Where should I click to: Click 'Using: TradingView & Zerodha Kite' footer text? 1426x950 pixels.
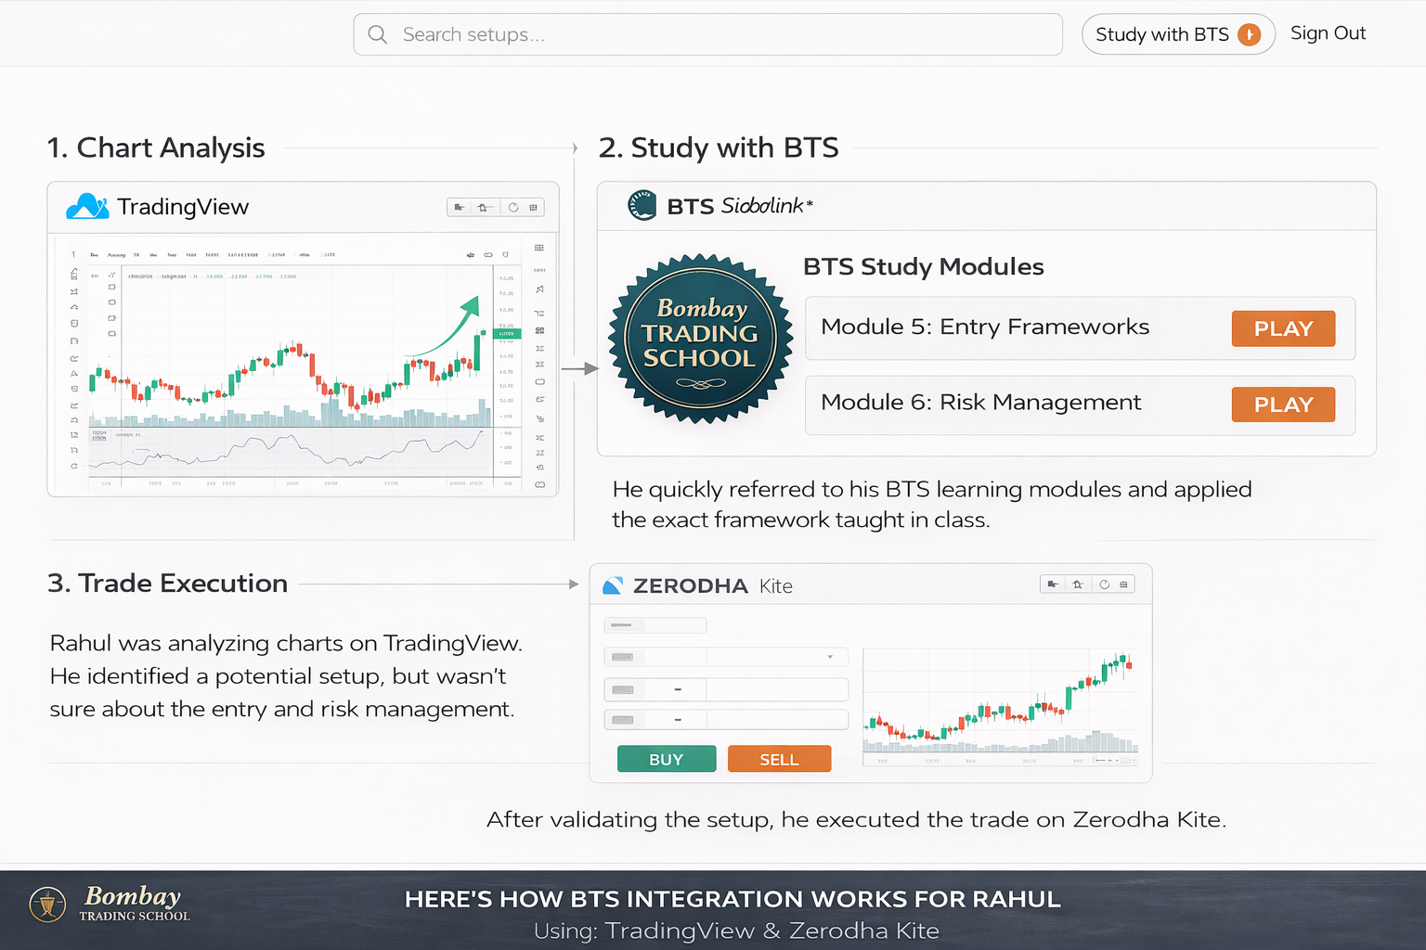tap(736, 931)
